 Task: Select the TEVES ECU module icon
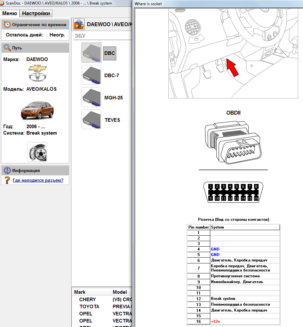coord(91,120)
